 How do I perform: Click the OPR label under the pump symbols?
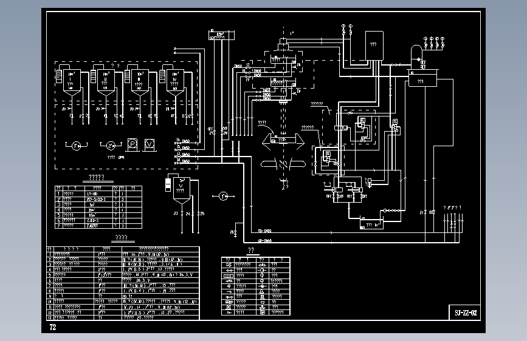click(122, 157)
